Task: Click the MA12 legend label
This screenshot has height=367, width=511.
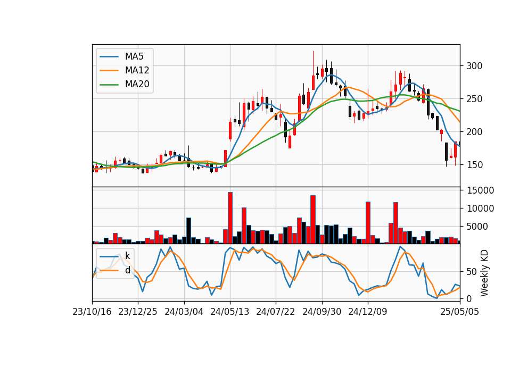Action: (x=137, y=70)
